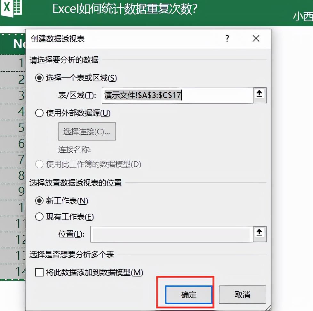Click the Excel logo icon in the banner
Screen dimensions: 313x311
11,8
